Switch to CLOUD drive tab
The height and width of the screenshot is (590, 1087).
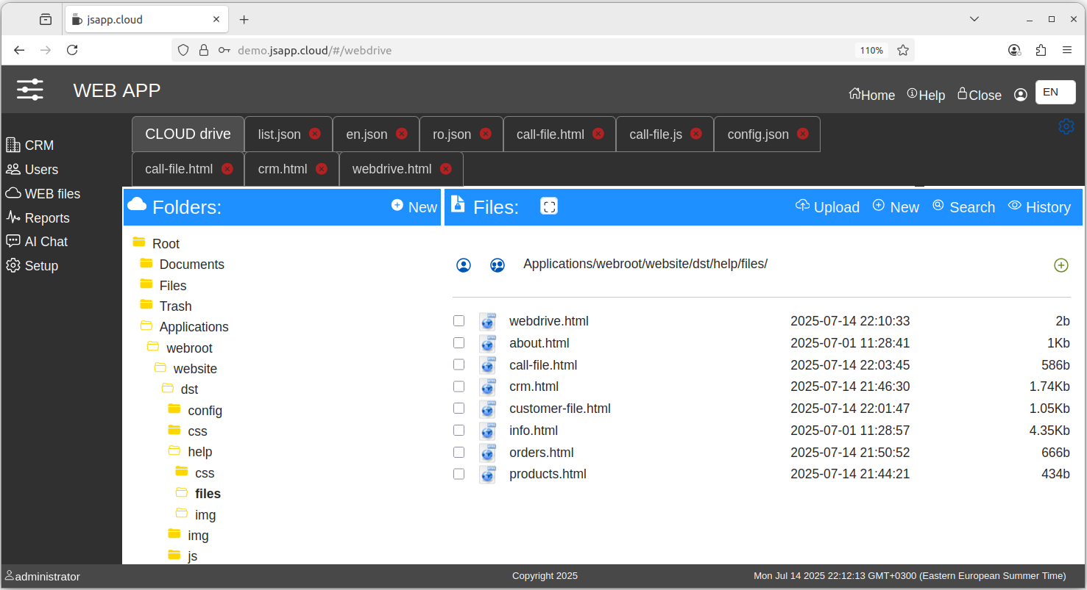pyautogui.click(x=188, y=134)
